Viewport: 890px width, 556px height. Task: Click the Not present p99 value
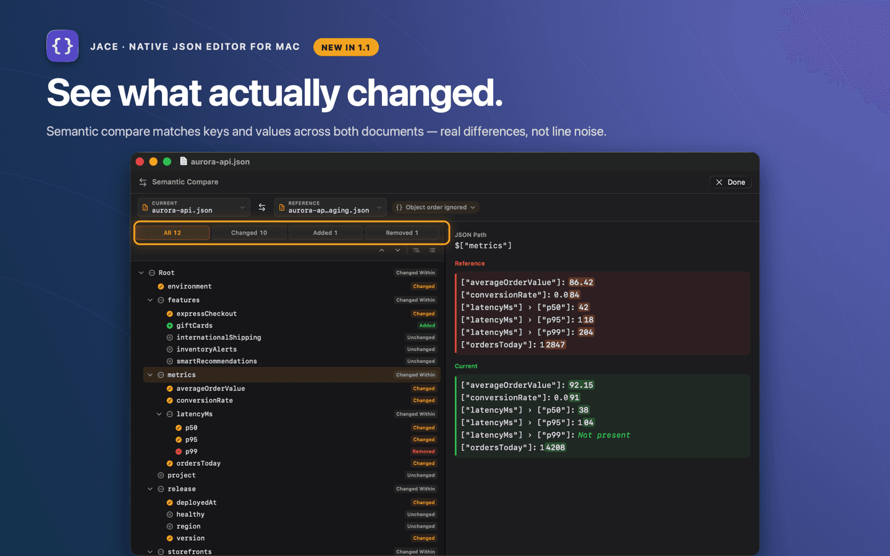pos(604,435)
